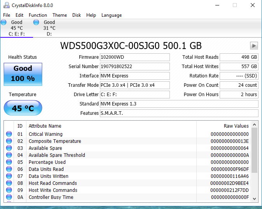Open the Function menu
The height and width of the screenshot is (209, 262).
click(x=38, y=15)
